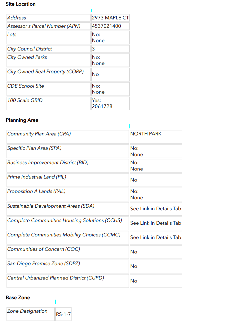The height and width of the screenshot is (327, 248).
Task: Click the 'NORTH PARK' value cell
Action: pyautogui.click(x=156, y=137)
